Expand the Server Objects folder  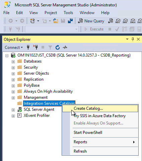13,74
